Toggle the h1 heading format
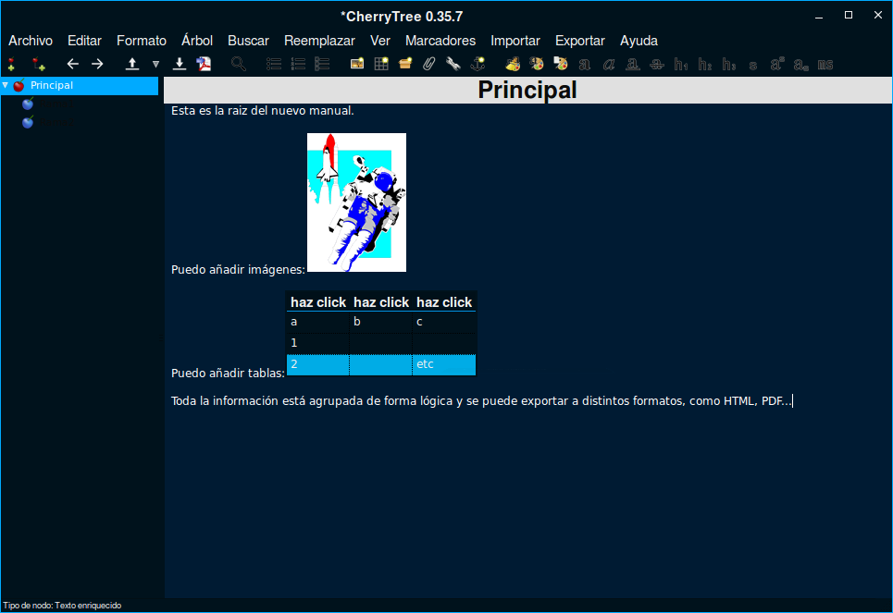This screenshot has width=893, height=613. 681,65
